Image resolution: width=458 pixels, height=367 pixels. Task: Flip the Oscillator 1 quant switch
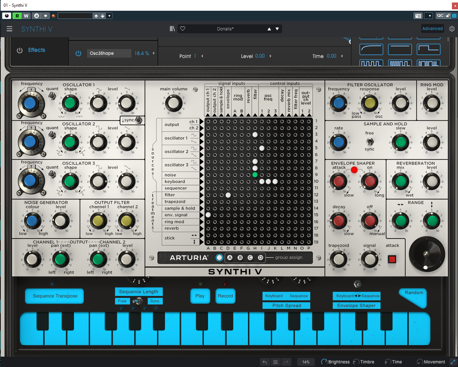click(52, 96)
